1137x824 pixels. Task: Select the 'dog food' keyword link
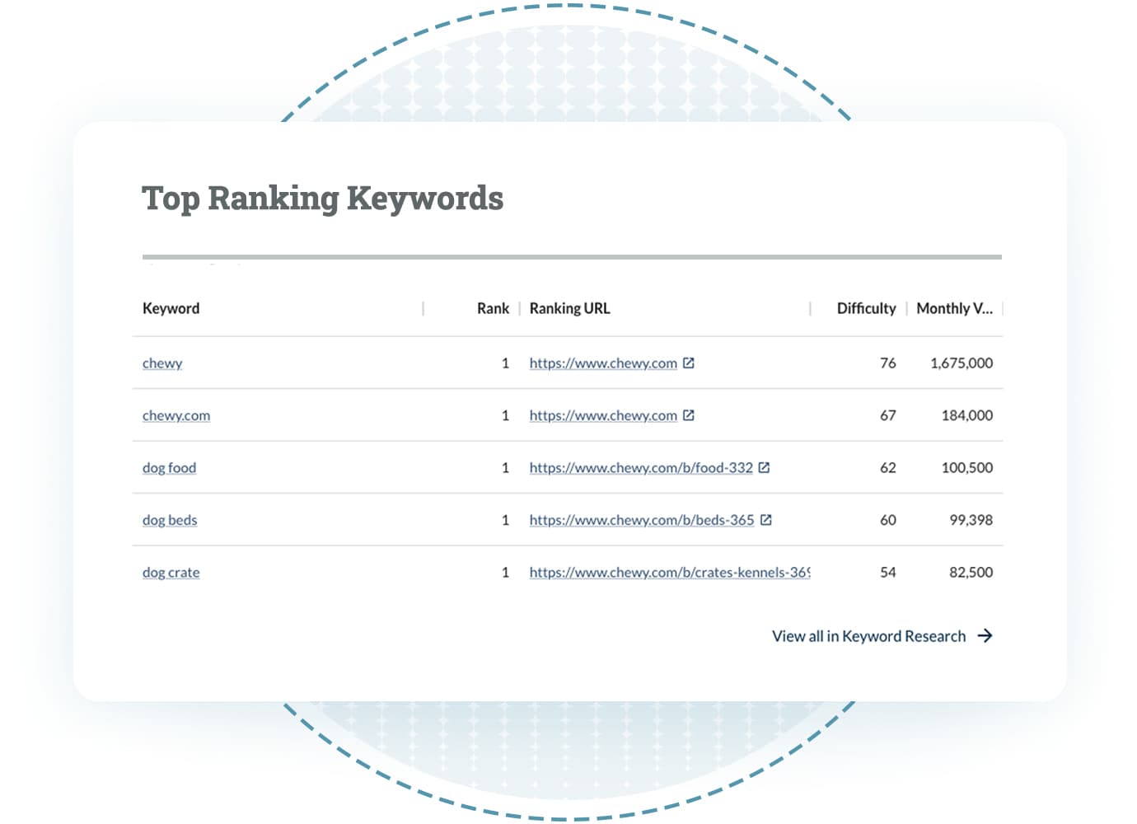169,468
